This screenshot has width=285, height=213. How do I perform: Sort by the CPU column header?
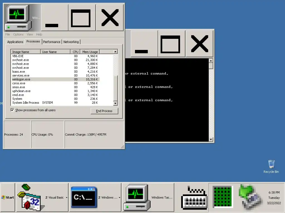point(75,52)
